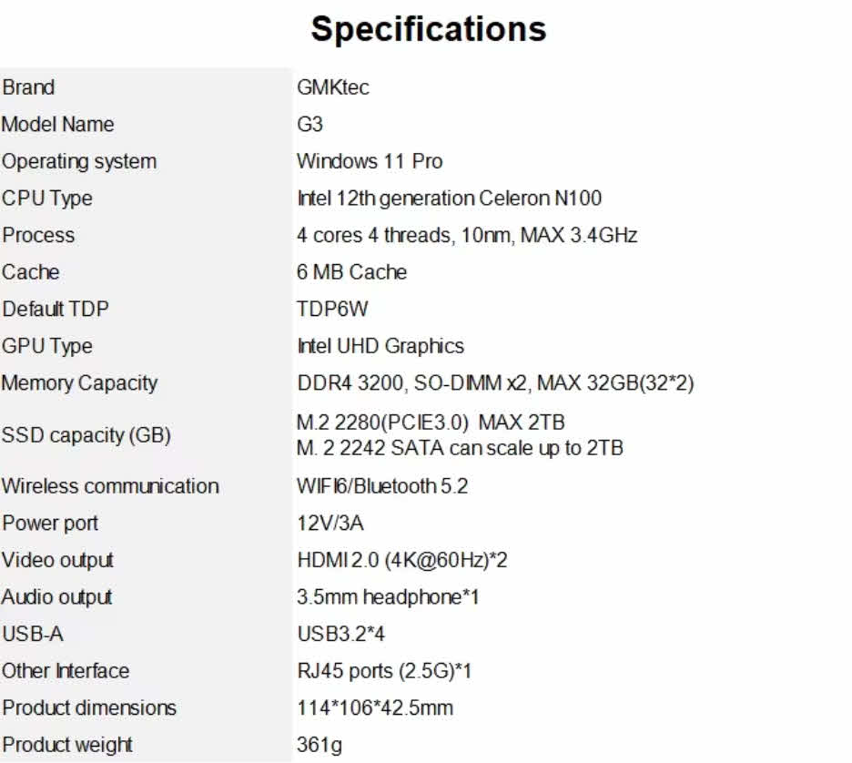This screenshot has width=852, height=763.
Task: Click the Process row label
Action: (38, 235)
